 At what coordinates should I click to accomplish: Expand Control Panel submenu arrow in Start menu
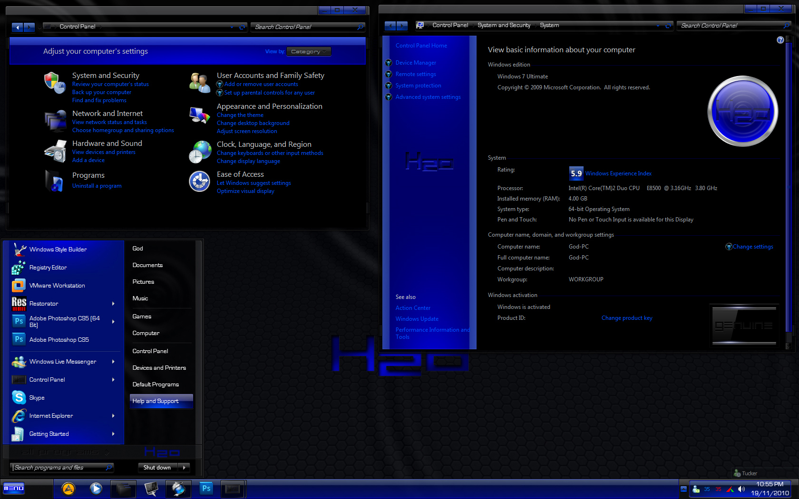(113, 380)
